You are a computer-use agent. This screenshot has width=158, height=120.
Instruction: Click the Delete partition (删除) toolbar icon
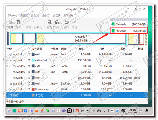[x=18, y=23]
